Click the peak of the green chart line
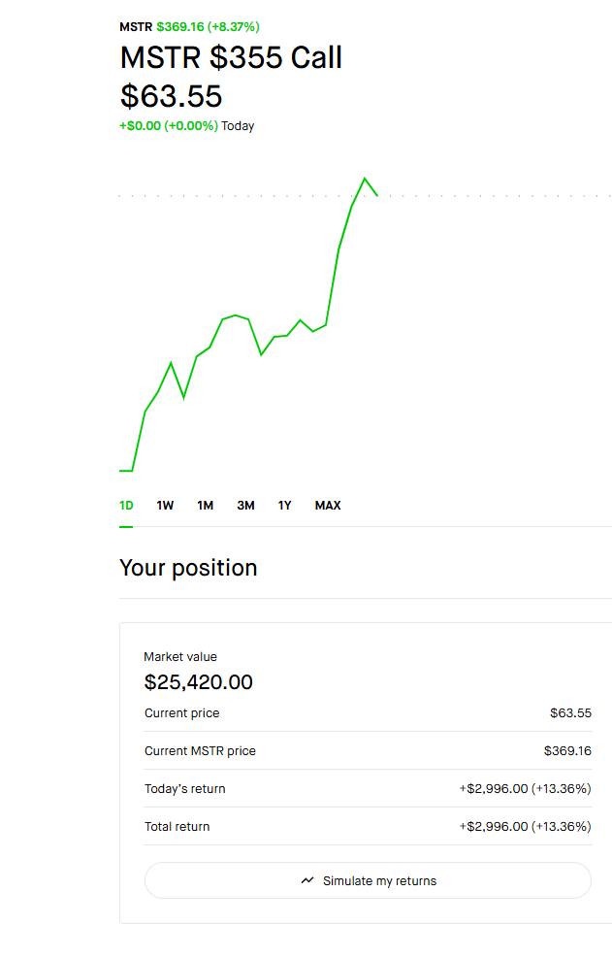This screenshot has width=612, height=957. (x=367, y=178)
